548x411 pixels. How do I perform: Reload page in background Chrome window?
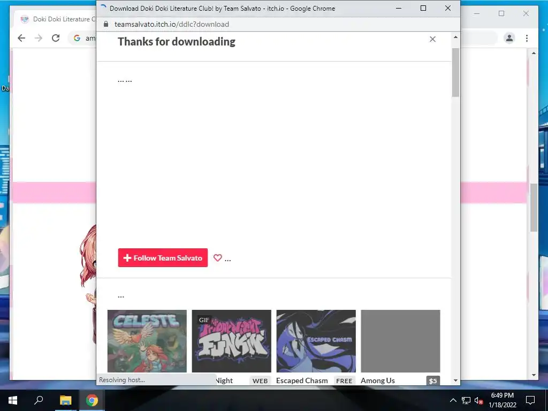tap(56, 38)
